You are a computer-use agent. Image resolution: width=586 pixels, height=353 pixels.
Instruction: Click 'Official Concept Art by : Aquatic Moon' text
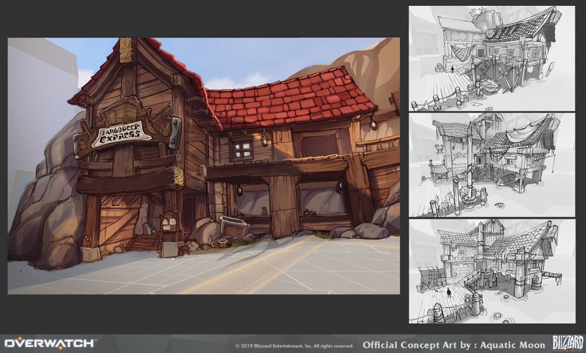(x=454, y=345)
